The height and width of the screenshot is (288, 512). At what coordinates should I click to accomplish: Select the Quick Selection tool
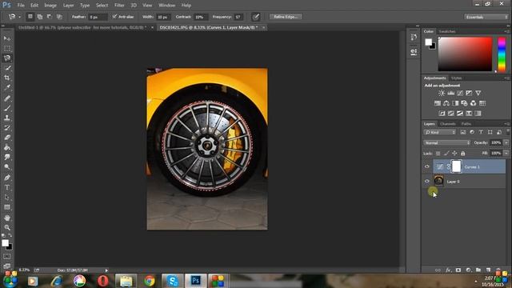7,68
